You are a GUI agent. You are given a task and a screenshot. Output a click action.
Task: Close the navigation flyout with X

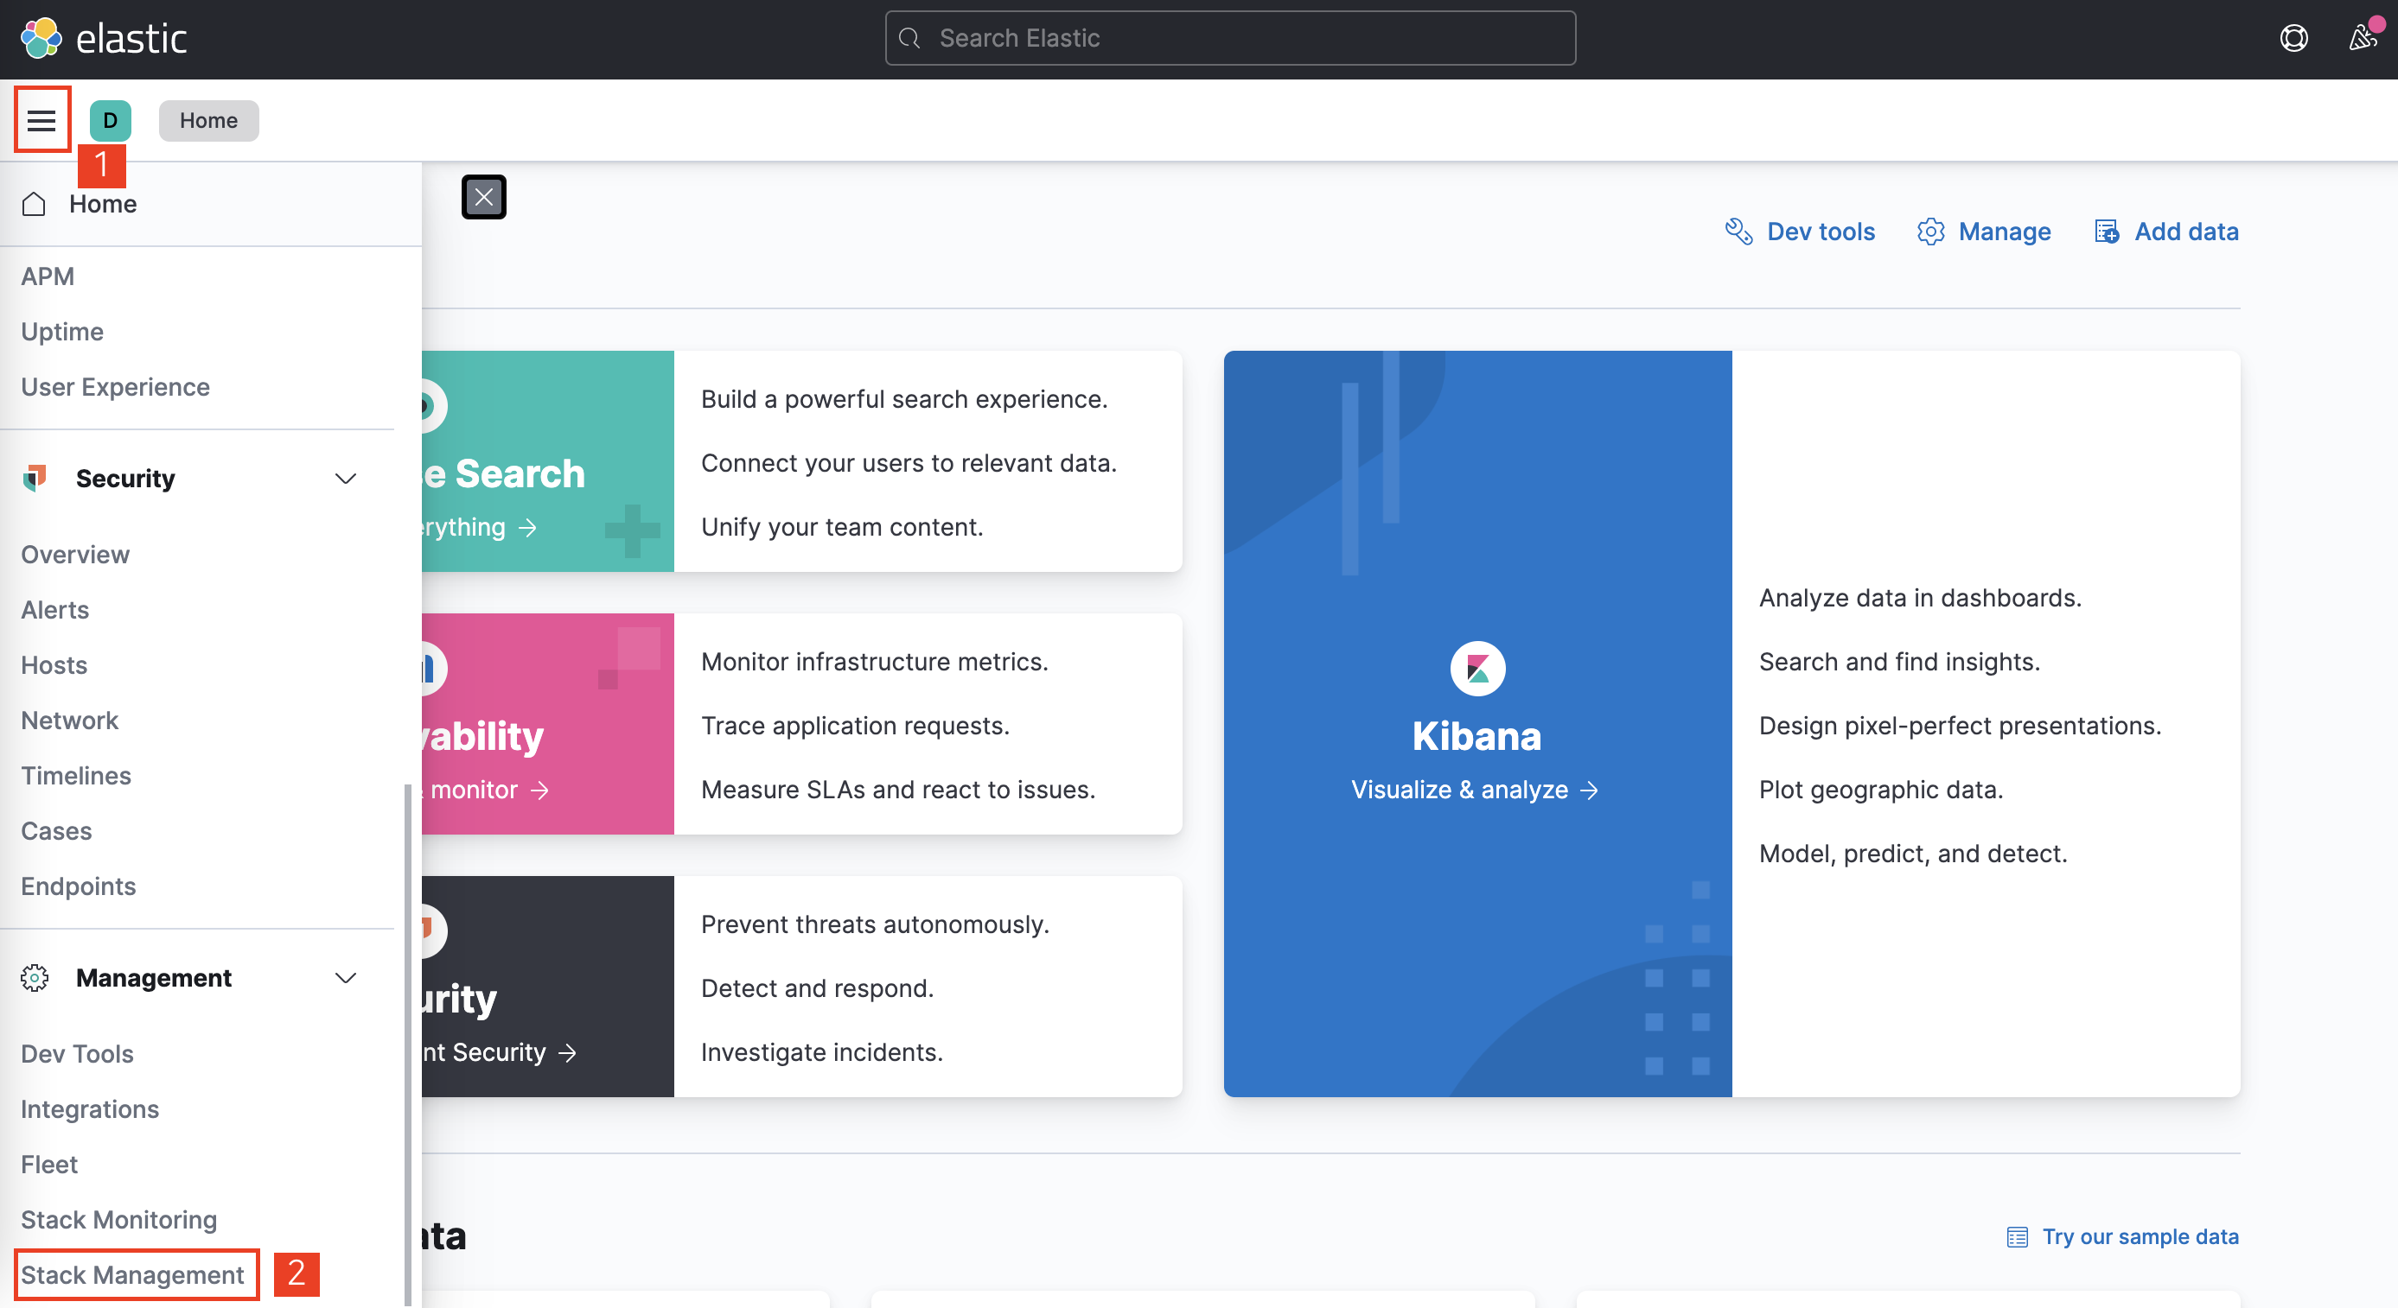(x=484, y=196)
